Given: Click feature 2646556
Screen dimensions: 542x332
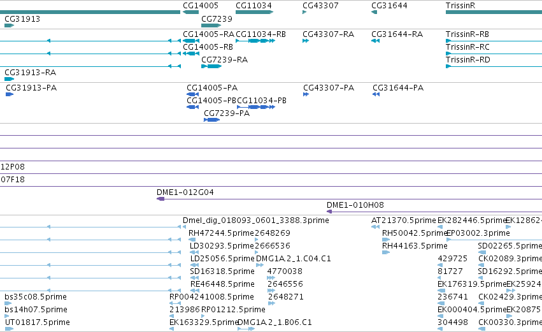Looking at the screenshot, I should coord(271,291).
